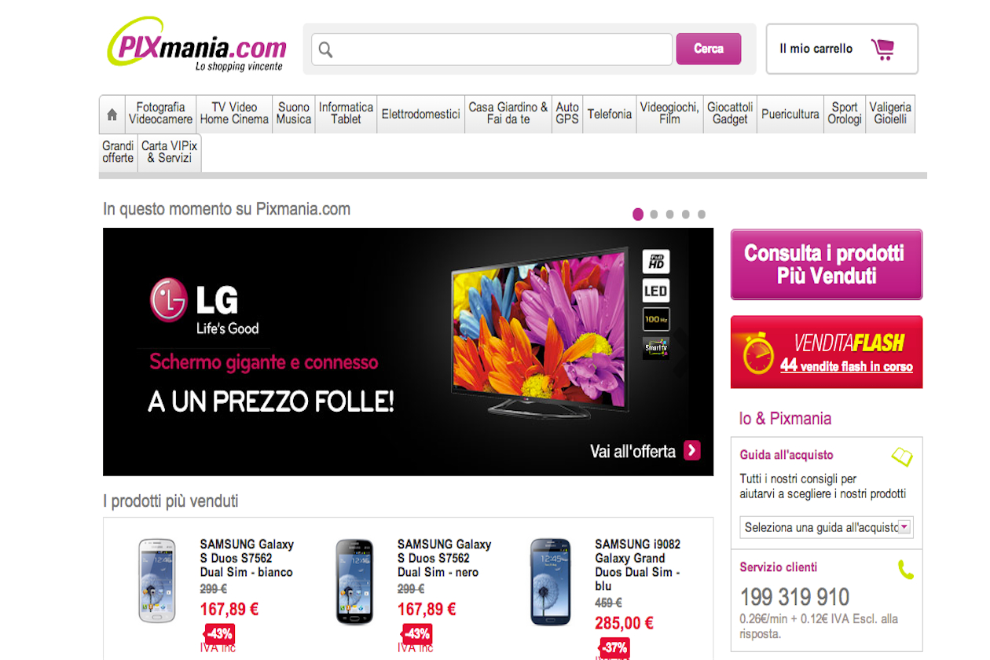990x660 pixels.
Task: Open the Telefonia category menu
Action: (609, 114)
